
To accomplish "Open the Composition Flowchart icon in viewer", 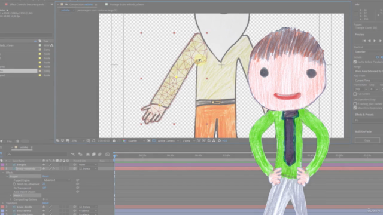I will (x=214, y=141).
